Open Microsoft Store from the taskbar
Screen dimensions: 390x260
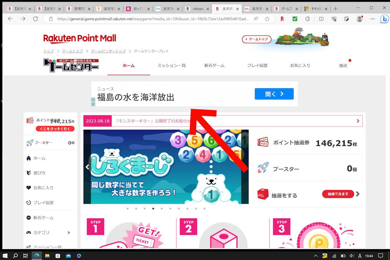coord(58,256)
